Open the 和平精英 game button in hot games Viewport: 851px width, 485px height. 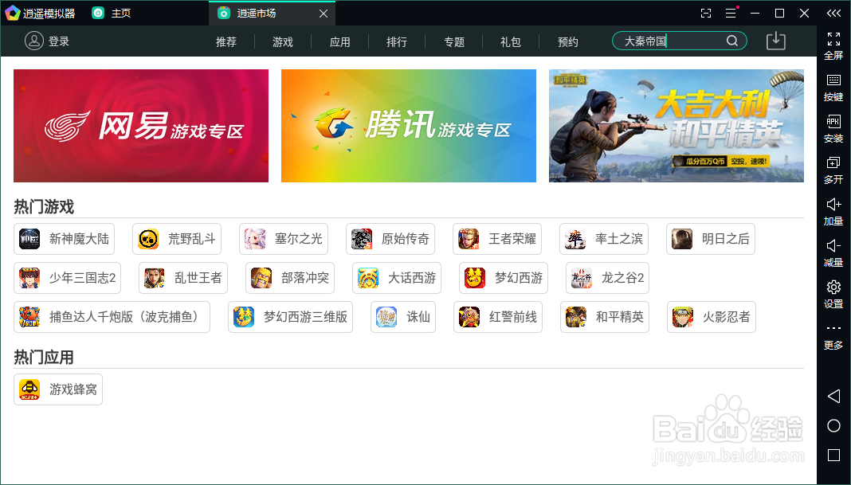[605, 317]
